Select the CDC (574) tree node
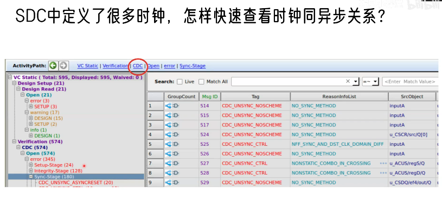The width and height of the screenshot is (442, 200). pyautogui.click(x=35, y=147)
